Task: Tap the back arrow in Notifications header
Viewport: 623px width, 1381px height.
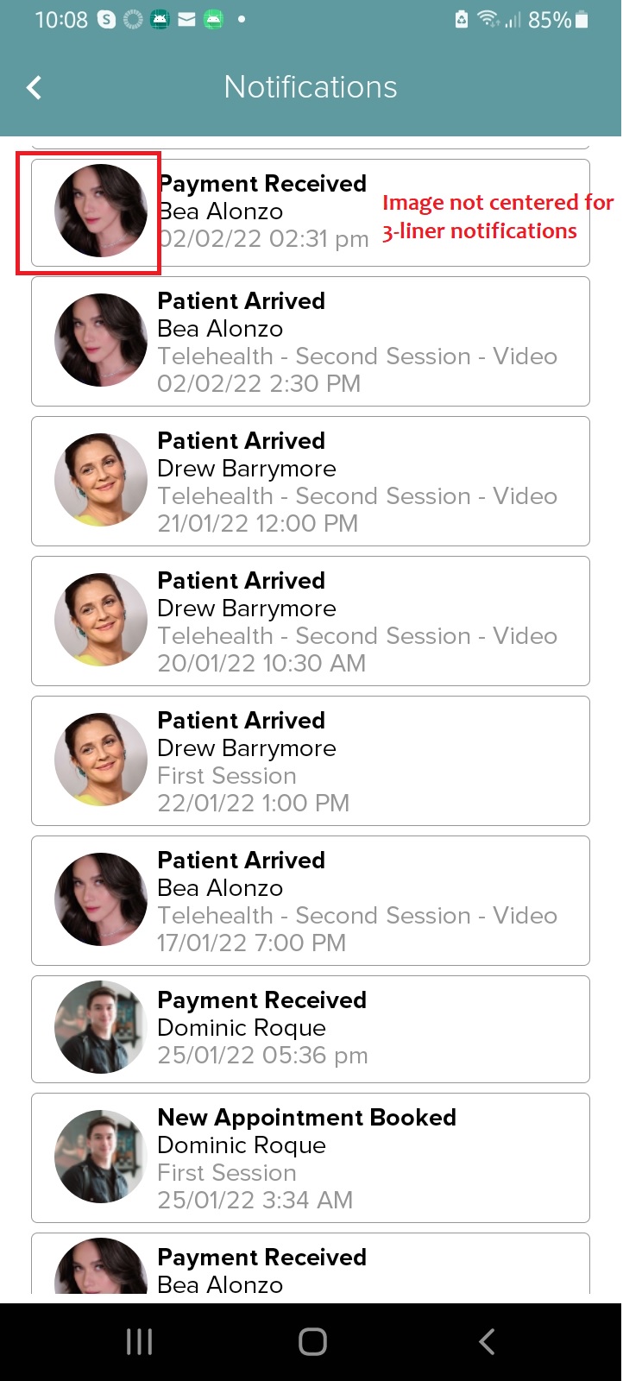Action: point(35,87)
